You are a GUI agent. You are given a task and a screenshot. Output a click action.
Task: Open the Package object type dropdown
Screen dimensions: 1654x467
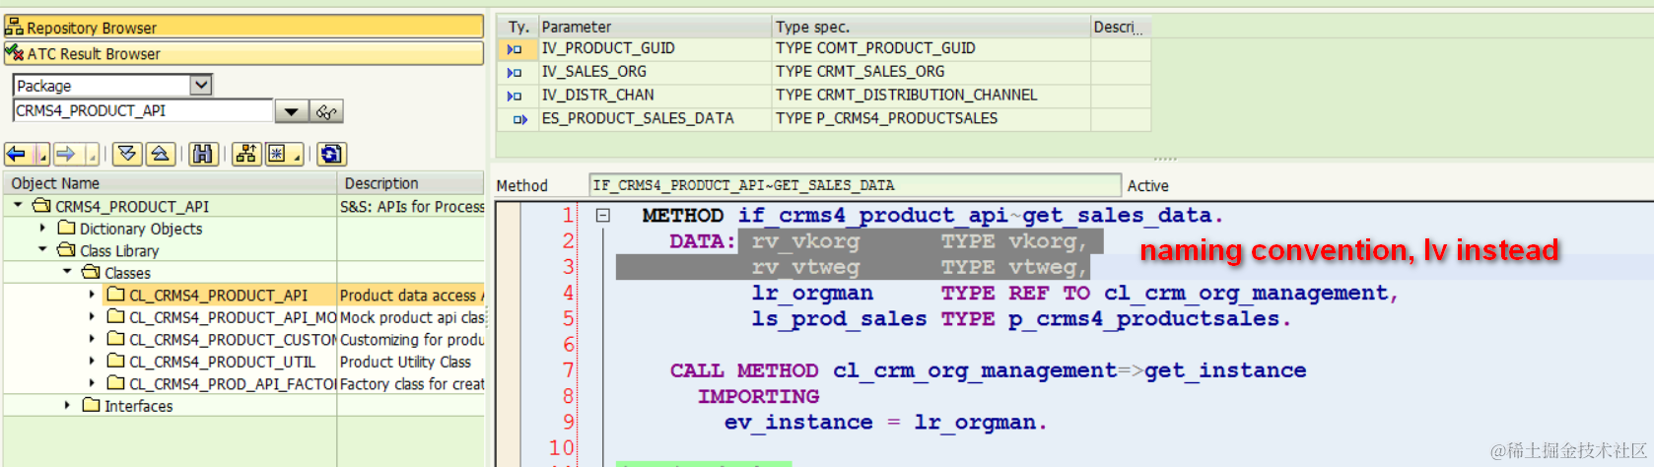click(201, 85)
